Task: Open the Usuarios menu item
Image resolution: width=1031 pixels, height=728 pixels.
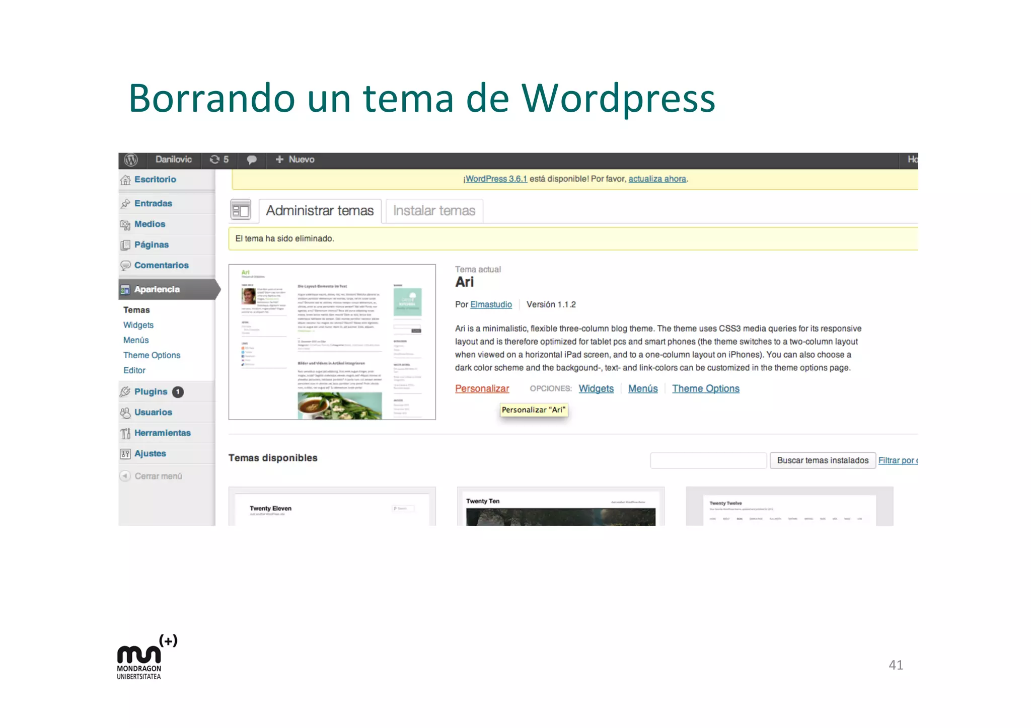Action: pos(153,413)
